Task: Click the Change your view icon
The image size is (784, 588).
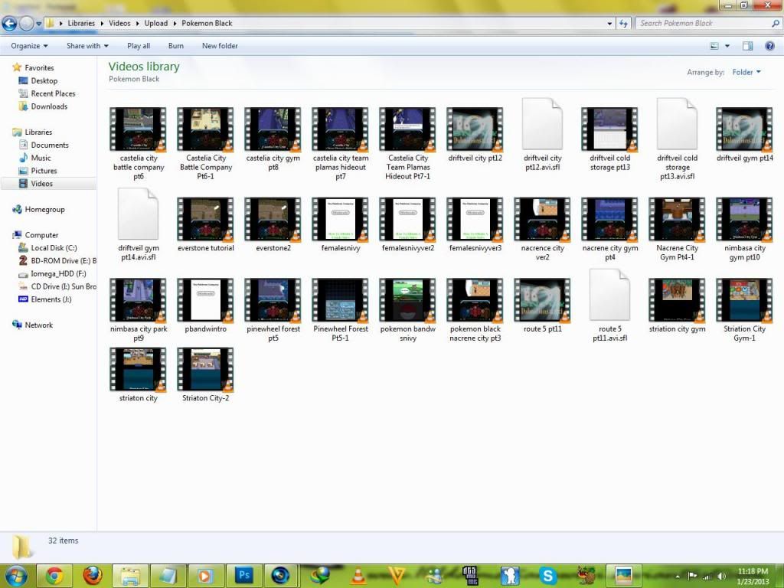Action: tap(714, 46)
